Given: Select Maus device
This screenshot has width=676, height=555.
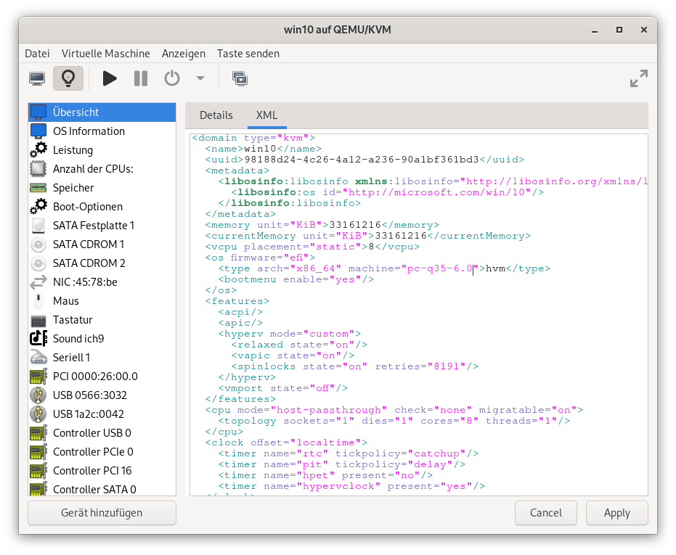Looking at the screenshot, I should tap(102, 301).
